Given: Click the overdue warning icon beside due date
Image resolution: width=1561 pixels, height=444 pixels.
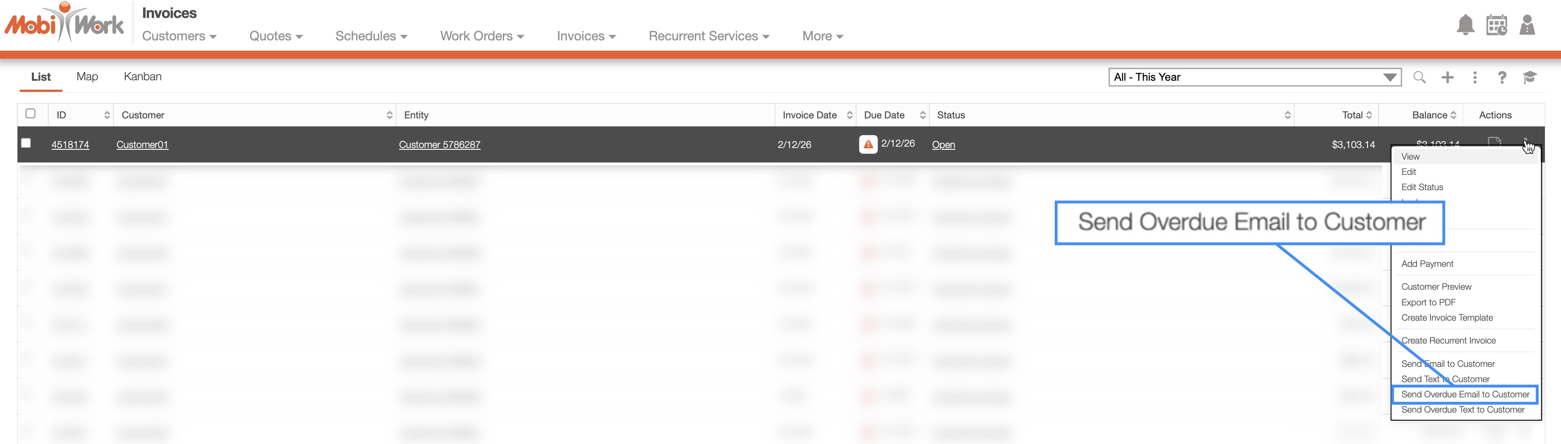Looking at the screenshot, I should pyautogui.click(x=868, y=145).
